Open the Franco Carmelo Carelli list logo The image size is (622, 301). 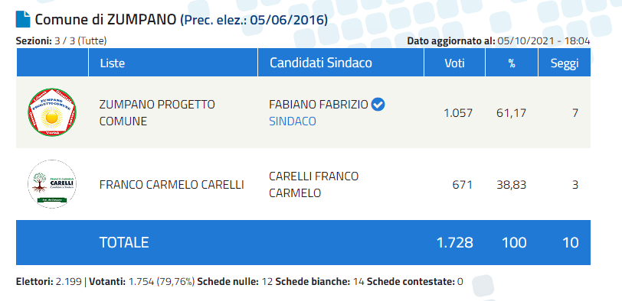point(52,184)
